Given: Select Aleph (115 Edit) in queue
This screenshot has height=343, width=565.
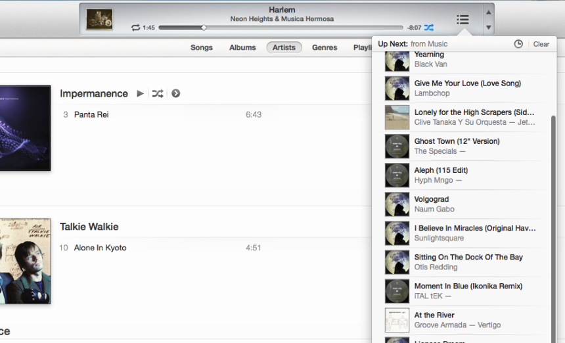Looking at the screenshot, I should [465, 175].
